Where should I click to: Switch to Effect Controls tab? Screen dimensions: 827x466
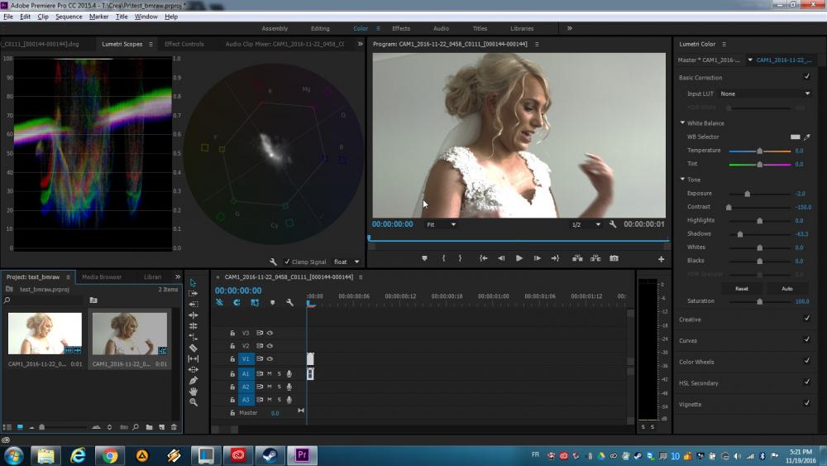click(x=184, y=45)
